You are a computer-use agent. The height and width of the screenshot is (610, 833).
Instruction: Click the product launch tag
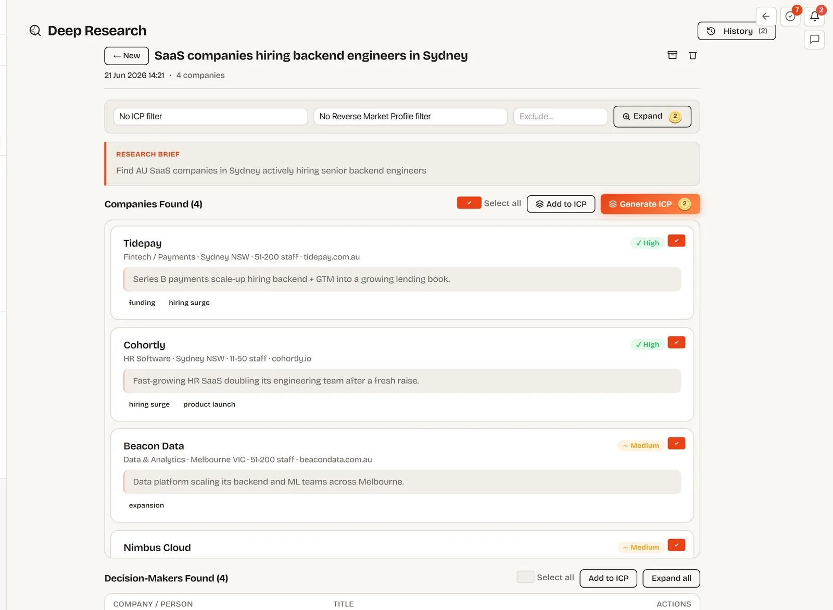209,404
